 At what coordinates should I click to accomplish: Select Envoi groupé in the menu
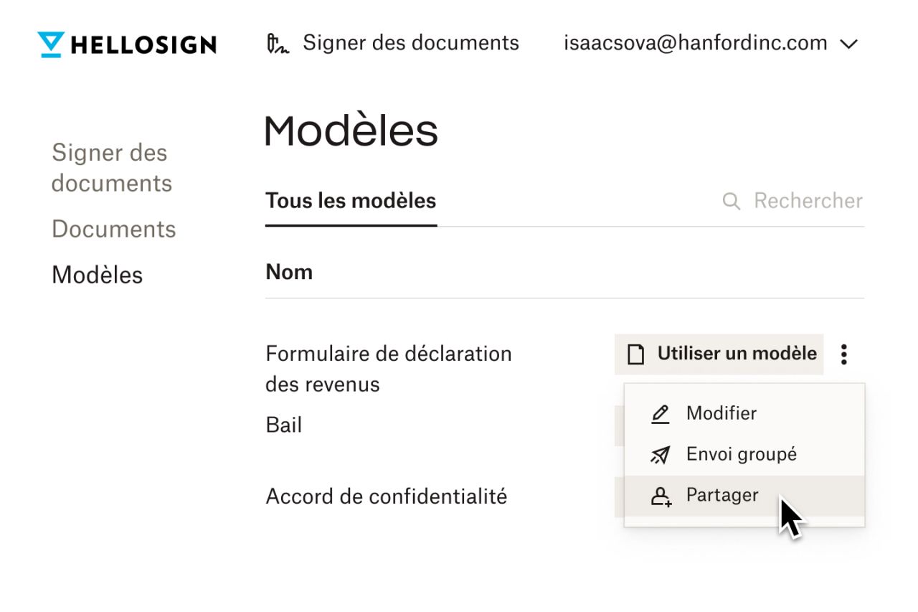click(742, 453)
